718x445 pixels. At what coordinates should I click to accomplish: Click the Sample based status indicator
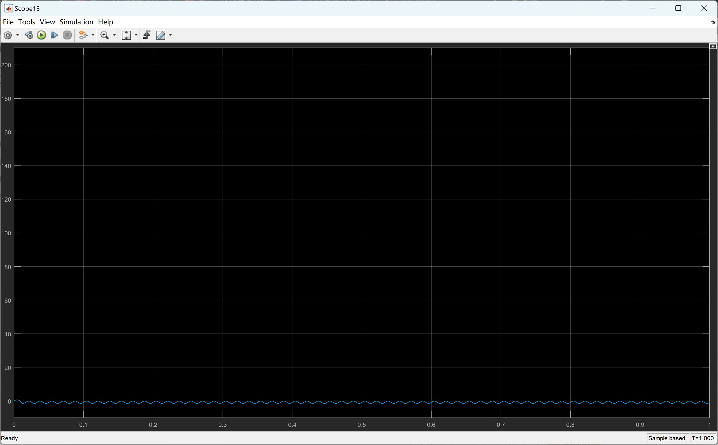(666, 438)
